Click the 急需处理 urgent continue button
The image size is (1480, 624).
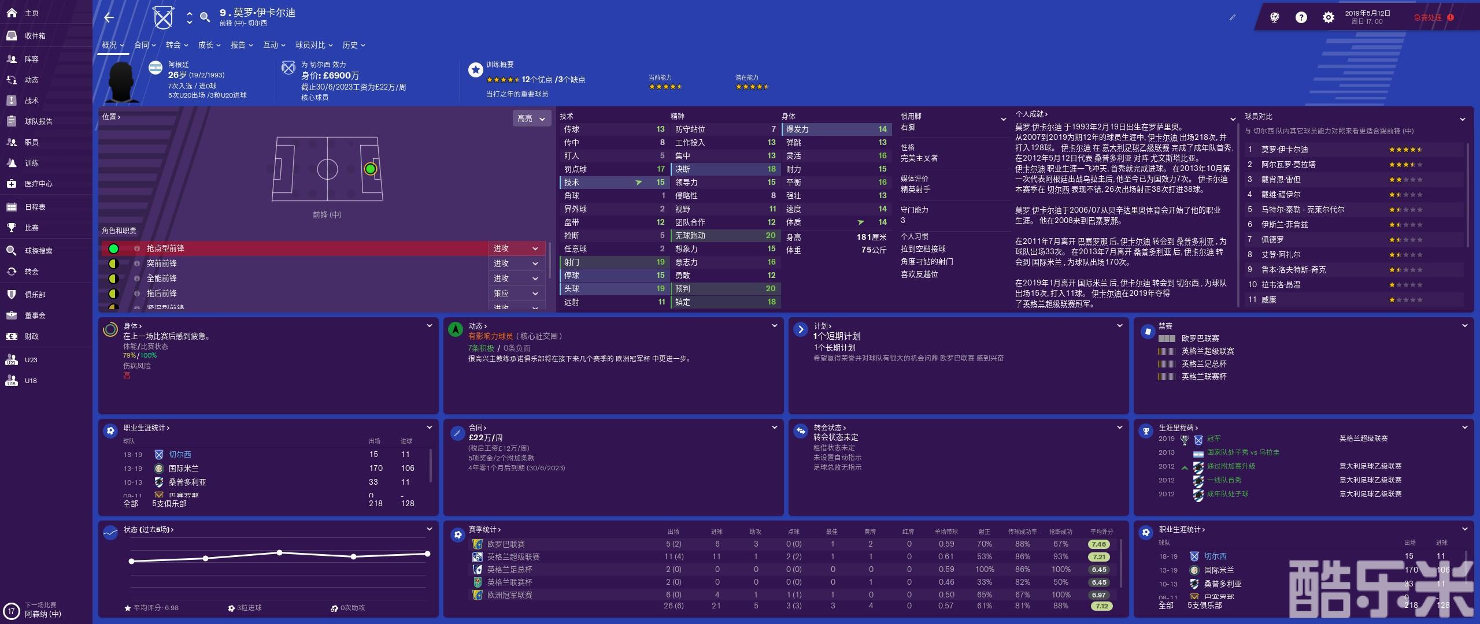(1434, 17)
